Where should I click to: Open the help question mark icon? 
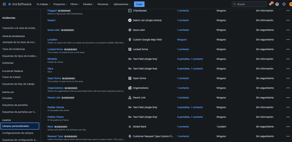pos(277,4)
